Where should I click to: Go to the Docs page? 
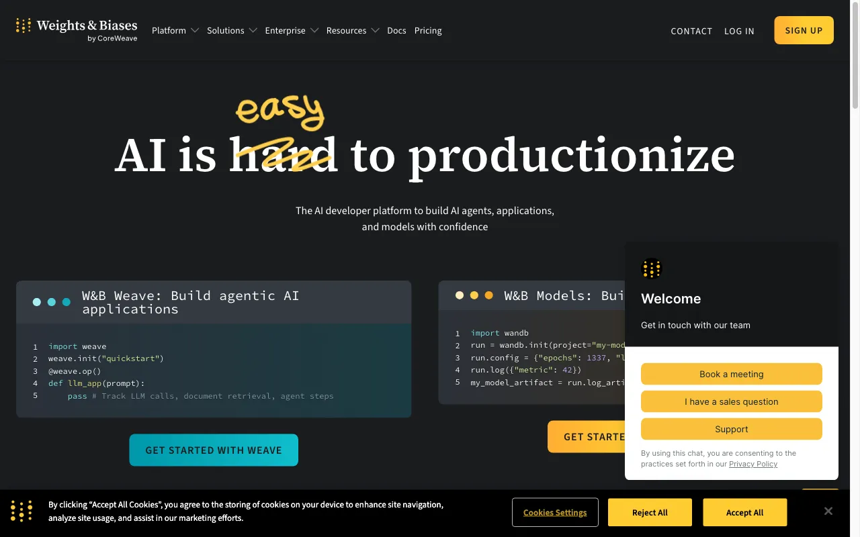point(396,31)
